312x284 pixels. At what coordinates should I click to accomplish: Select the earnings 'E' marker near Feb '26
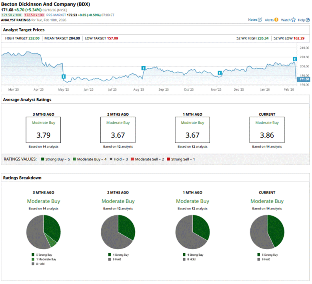[295, 59]
